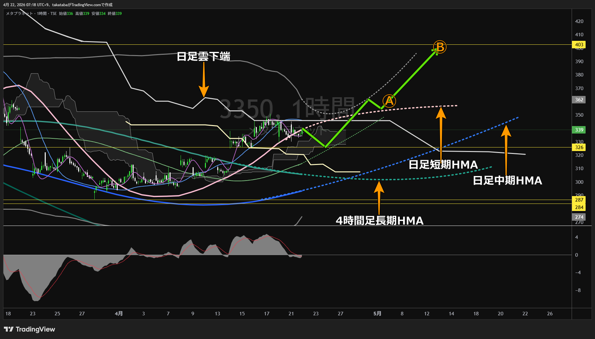Image resolution: width=595 pixels, height=339 pixels.
Task: Click the orange circled B marker
Action: click(440, 47)
